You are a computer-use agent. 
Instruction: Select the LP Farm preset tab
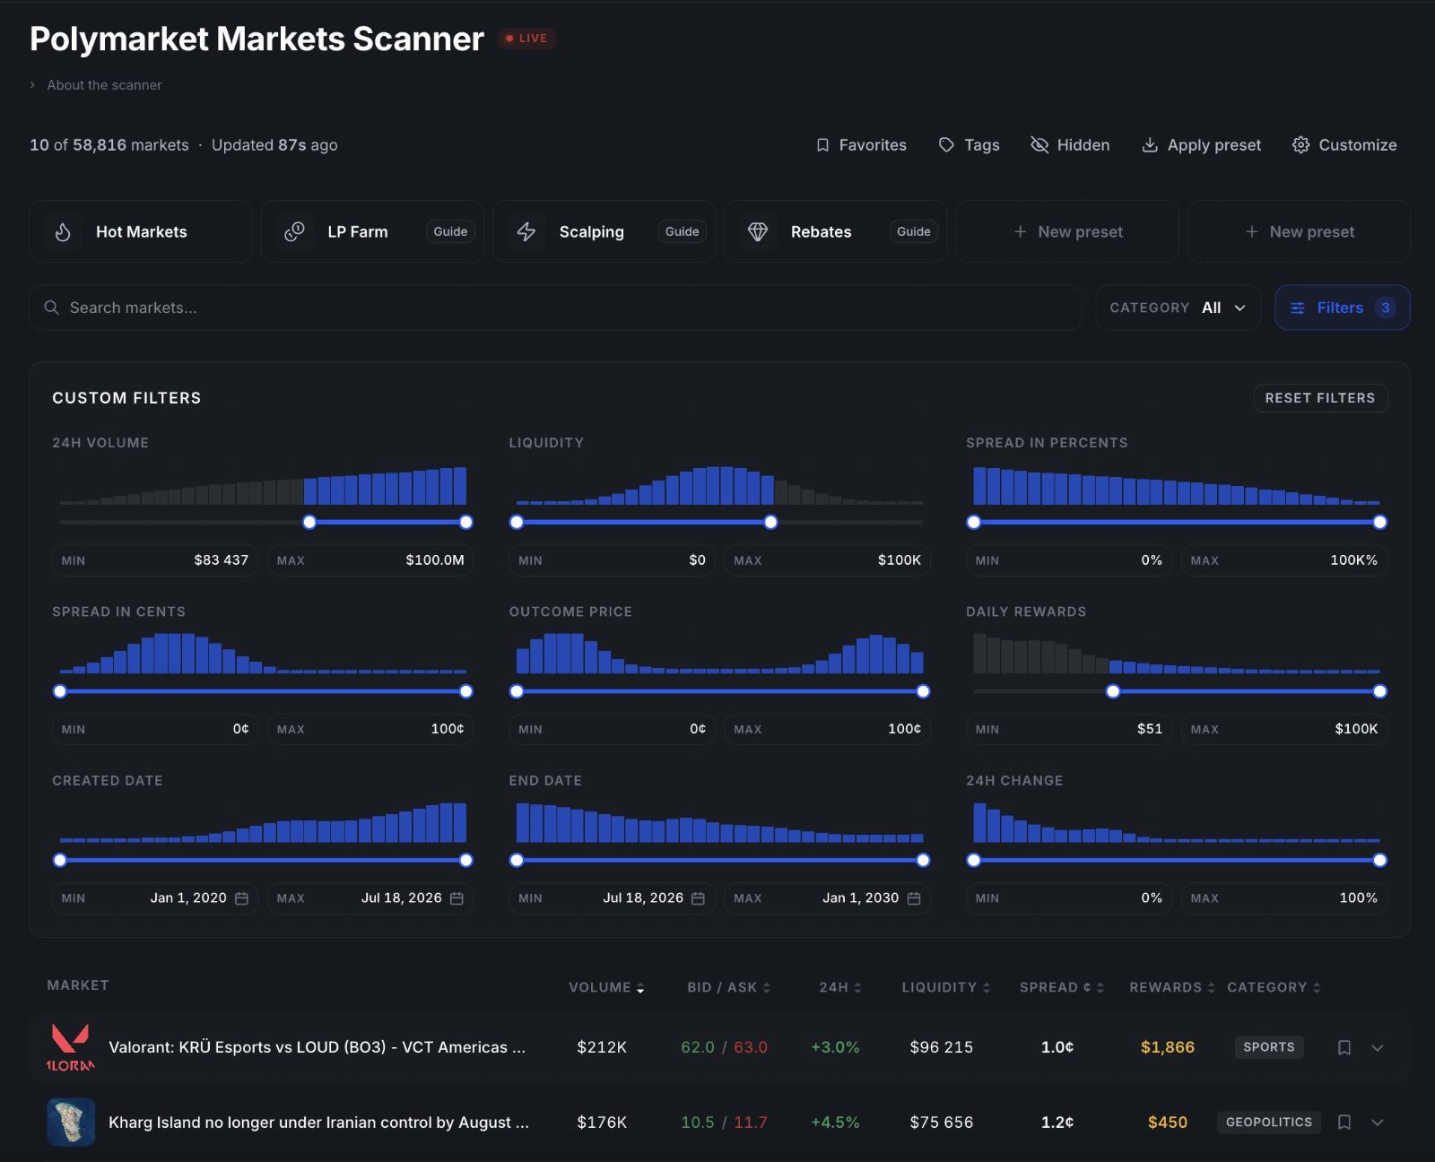point(357,231)
